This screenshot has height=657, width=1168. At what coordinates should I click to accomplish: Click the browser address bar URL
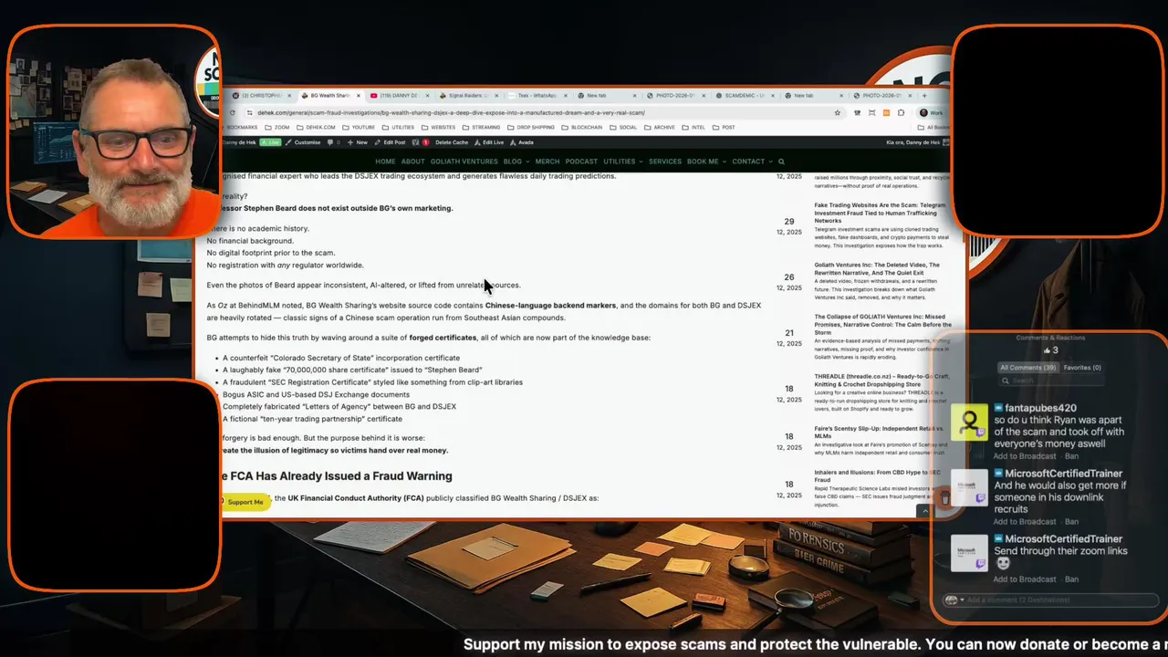coord(451,113)
